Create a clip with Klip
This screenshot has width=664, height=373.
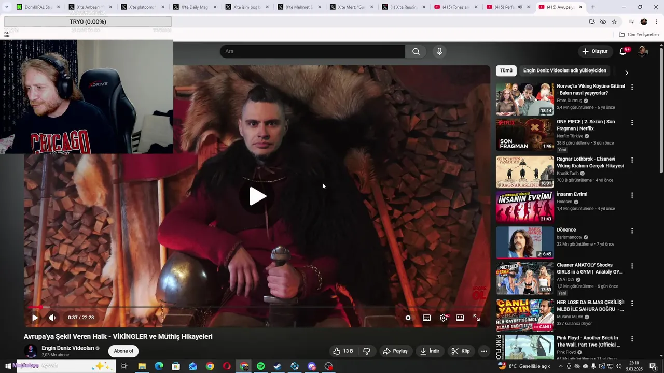tap(461, 351)
